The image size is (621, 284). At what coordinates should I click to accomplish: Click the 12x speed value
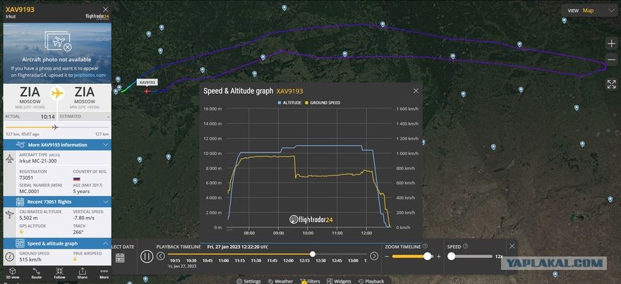tap(499, 257)
